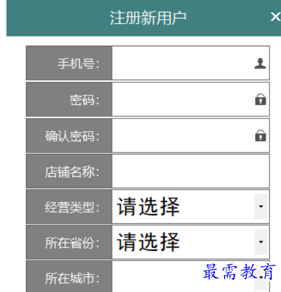Viewport: 281px width, 292px height.
Task: Click the lock icon in 确认密码 field
Action: pos(260,136)
